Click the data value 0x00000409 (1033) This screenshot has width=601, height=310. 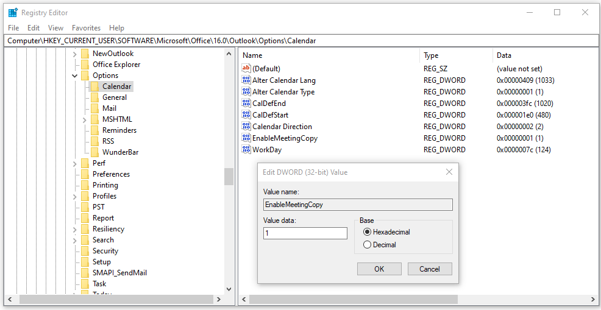click(525, 80)
